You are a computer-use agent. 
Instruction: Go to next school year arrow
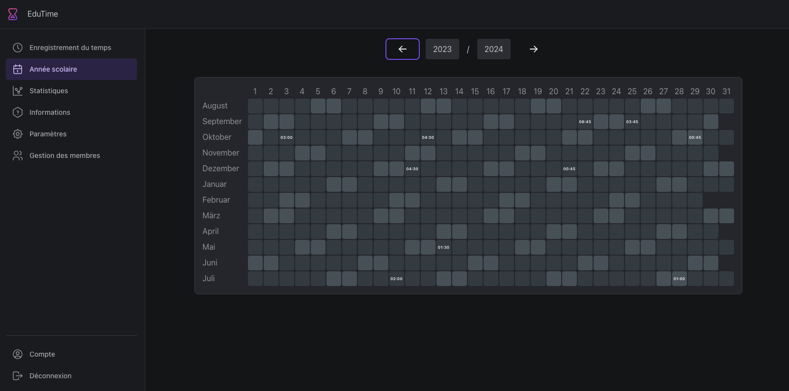click(x=534, y=49)
